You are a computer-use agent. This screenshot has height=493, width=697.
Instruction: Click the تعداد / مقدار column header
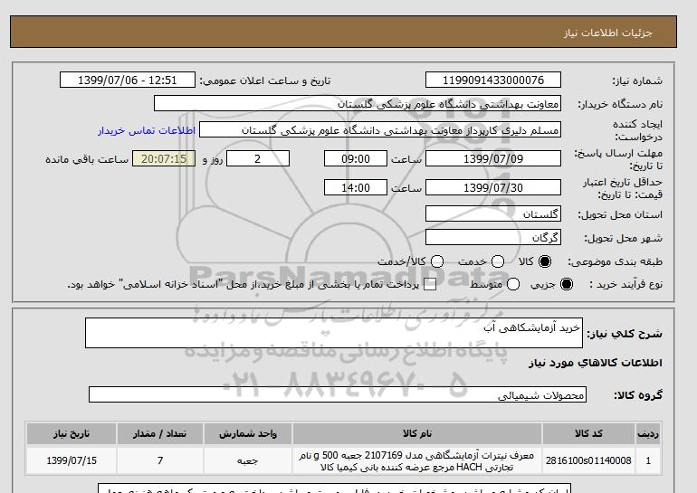[160, 433]
